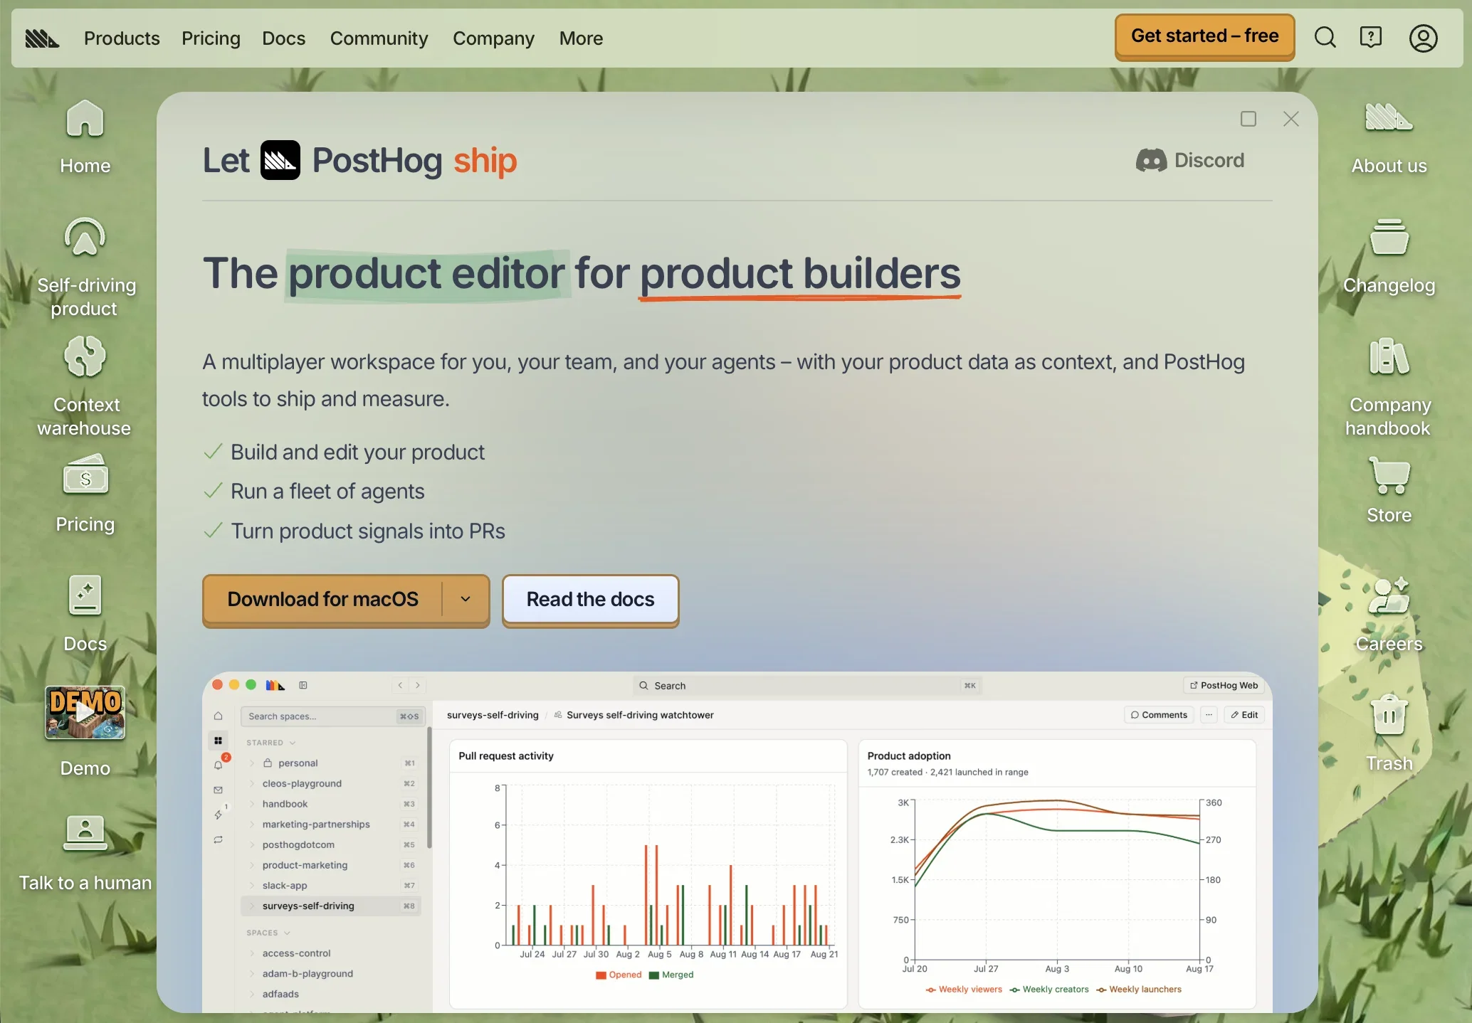Image resolution: width=1472 pixels, height=1023 pixels.
Task: Click the Read the docs button
Action: point(590,599)
